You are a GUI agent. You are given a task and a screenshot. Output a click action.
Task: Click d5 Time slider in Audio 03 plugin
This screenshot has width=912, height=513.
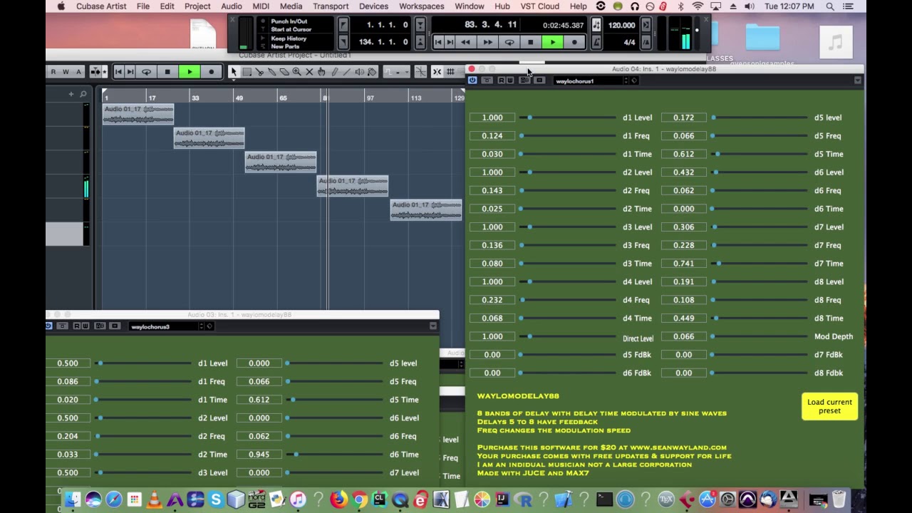coord(335,400)
